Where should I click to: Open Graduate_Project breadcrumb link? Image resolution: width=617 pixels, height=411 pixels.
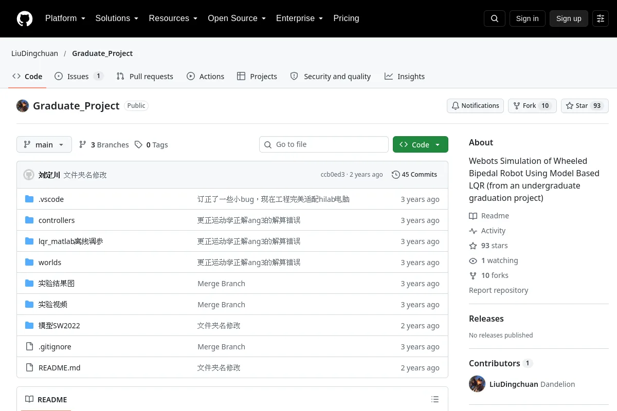click(x=102, y=53)
